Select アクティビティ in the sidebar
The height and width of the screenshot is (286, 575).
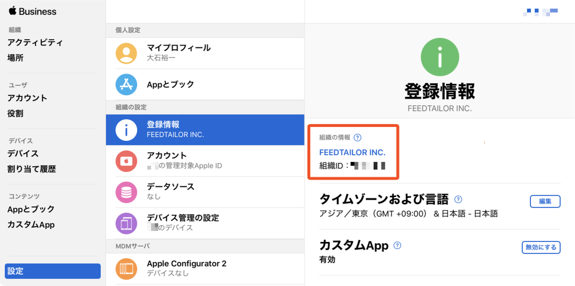pos(35,43)
